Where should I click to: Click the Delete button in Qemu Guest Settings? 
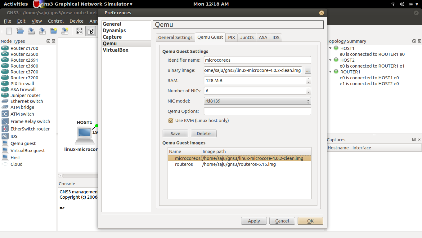click(204, 134)
